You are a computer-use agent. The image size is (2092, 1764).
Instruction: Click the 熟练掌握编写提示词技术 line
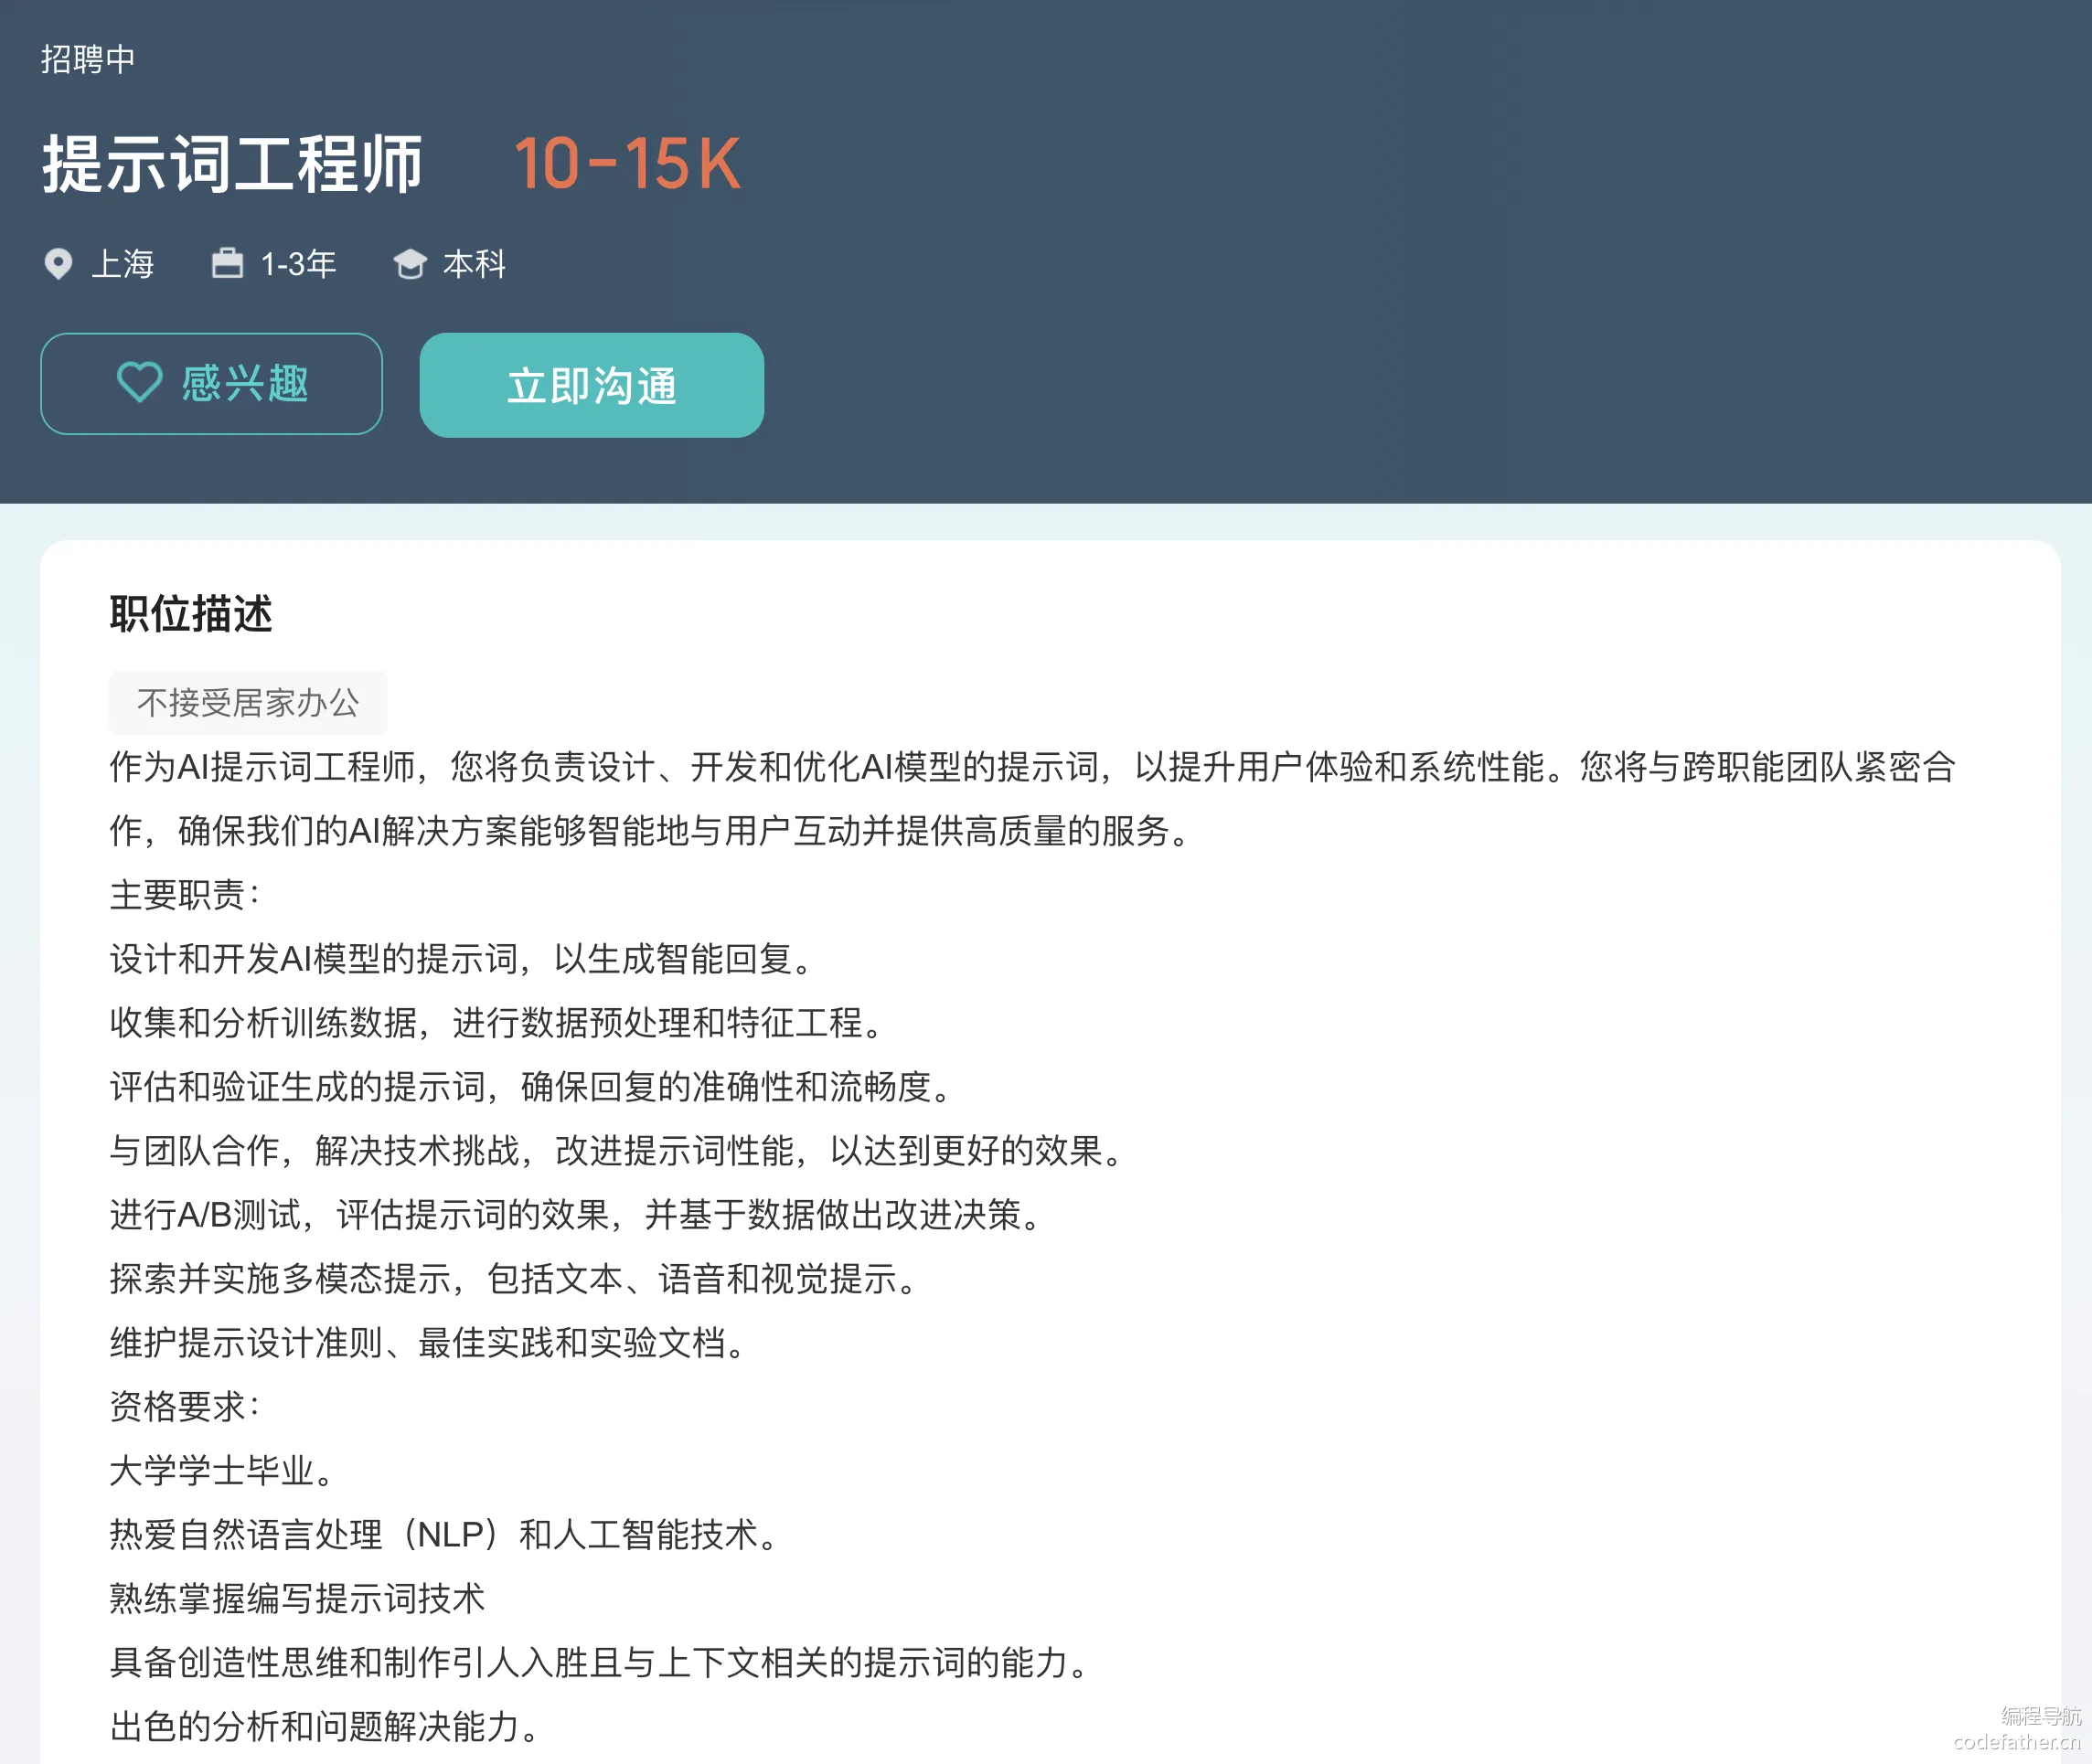click(297, 1598)
